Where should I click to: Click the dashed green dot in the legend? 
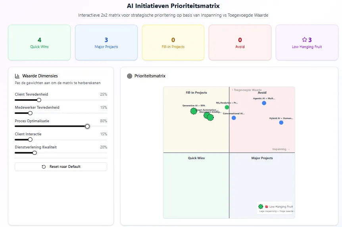coord(261,206)
